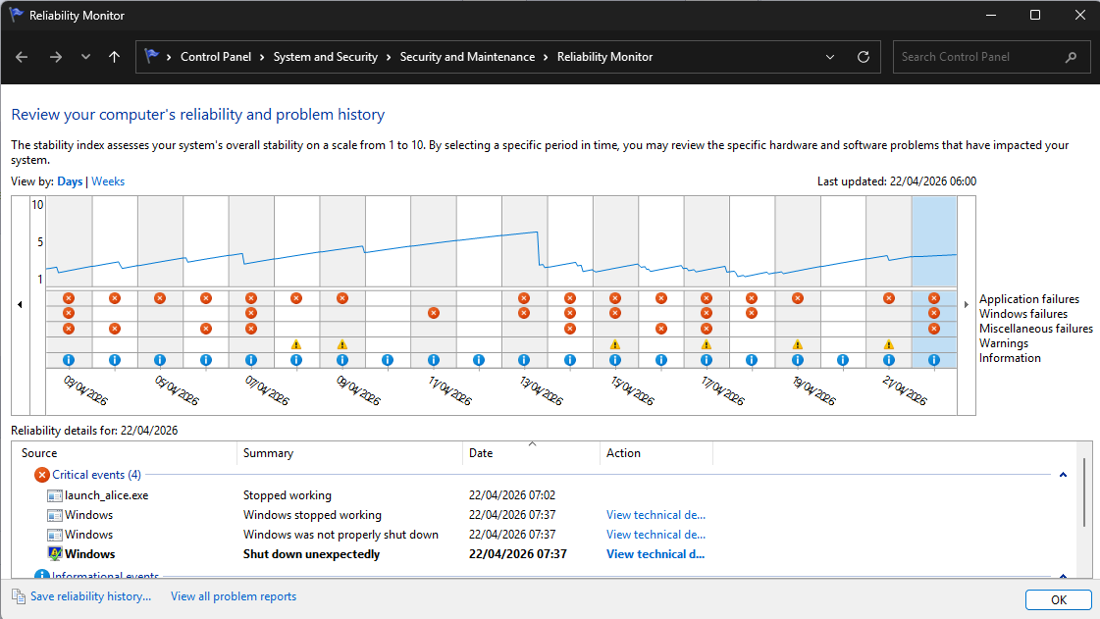Select information icon for 12/04/2026
1100x619 pixels.
pos(479,360)
